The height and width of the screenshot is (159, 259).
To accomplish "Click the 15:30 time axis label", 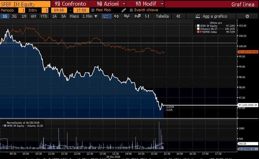I will [167, 154].
